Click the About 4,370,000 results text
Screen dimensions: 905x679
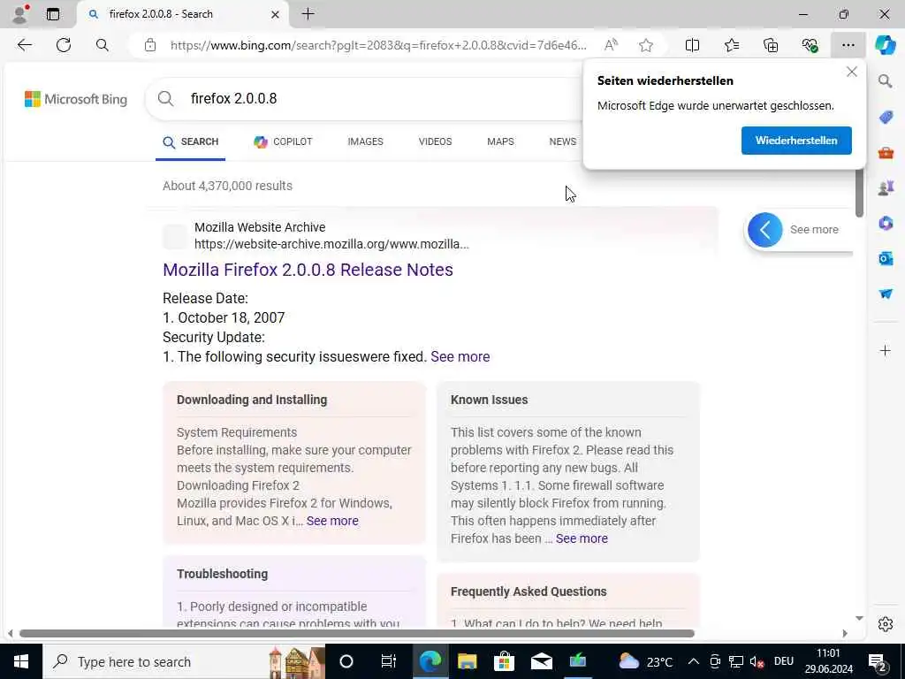point(227,186)
